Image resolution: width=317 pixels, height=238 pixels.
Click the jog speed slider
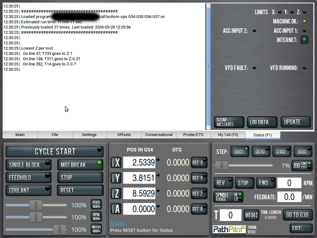pos(243,165)
